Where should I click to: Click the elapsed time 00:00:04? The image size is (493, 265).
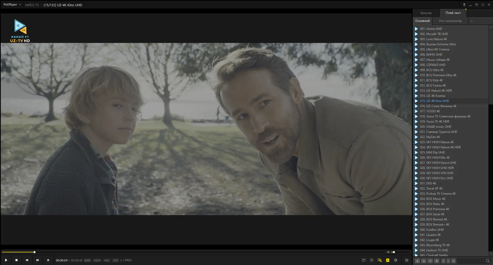(x=62, y=260)
